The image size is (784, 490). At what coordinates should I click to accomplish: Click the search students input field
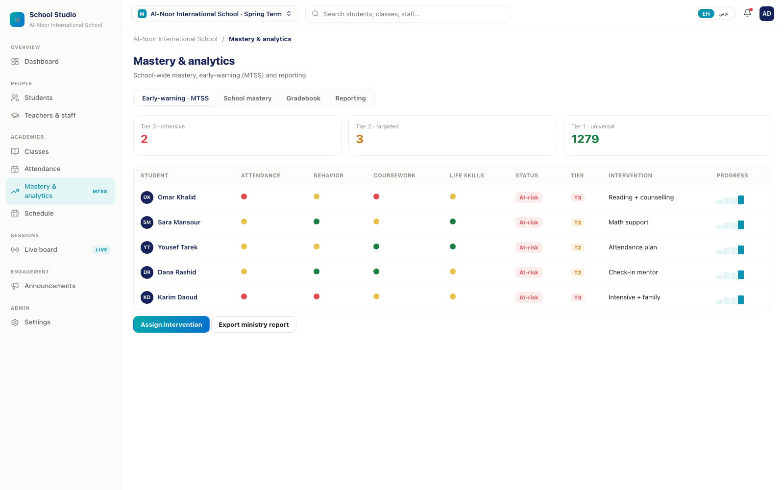coord(408,14)
